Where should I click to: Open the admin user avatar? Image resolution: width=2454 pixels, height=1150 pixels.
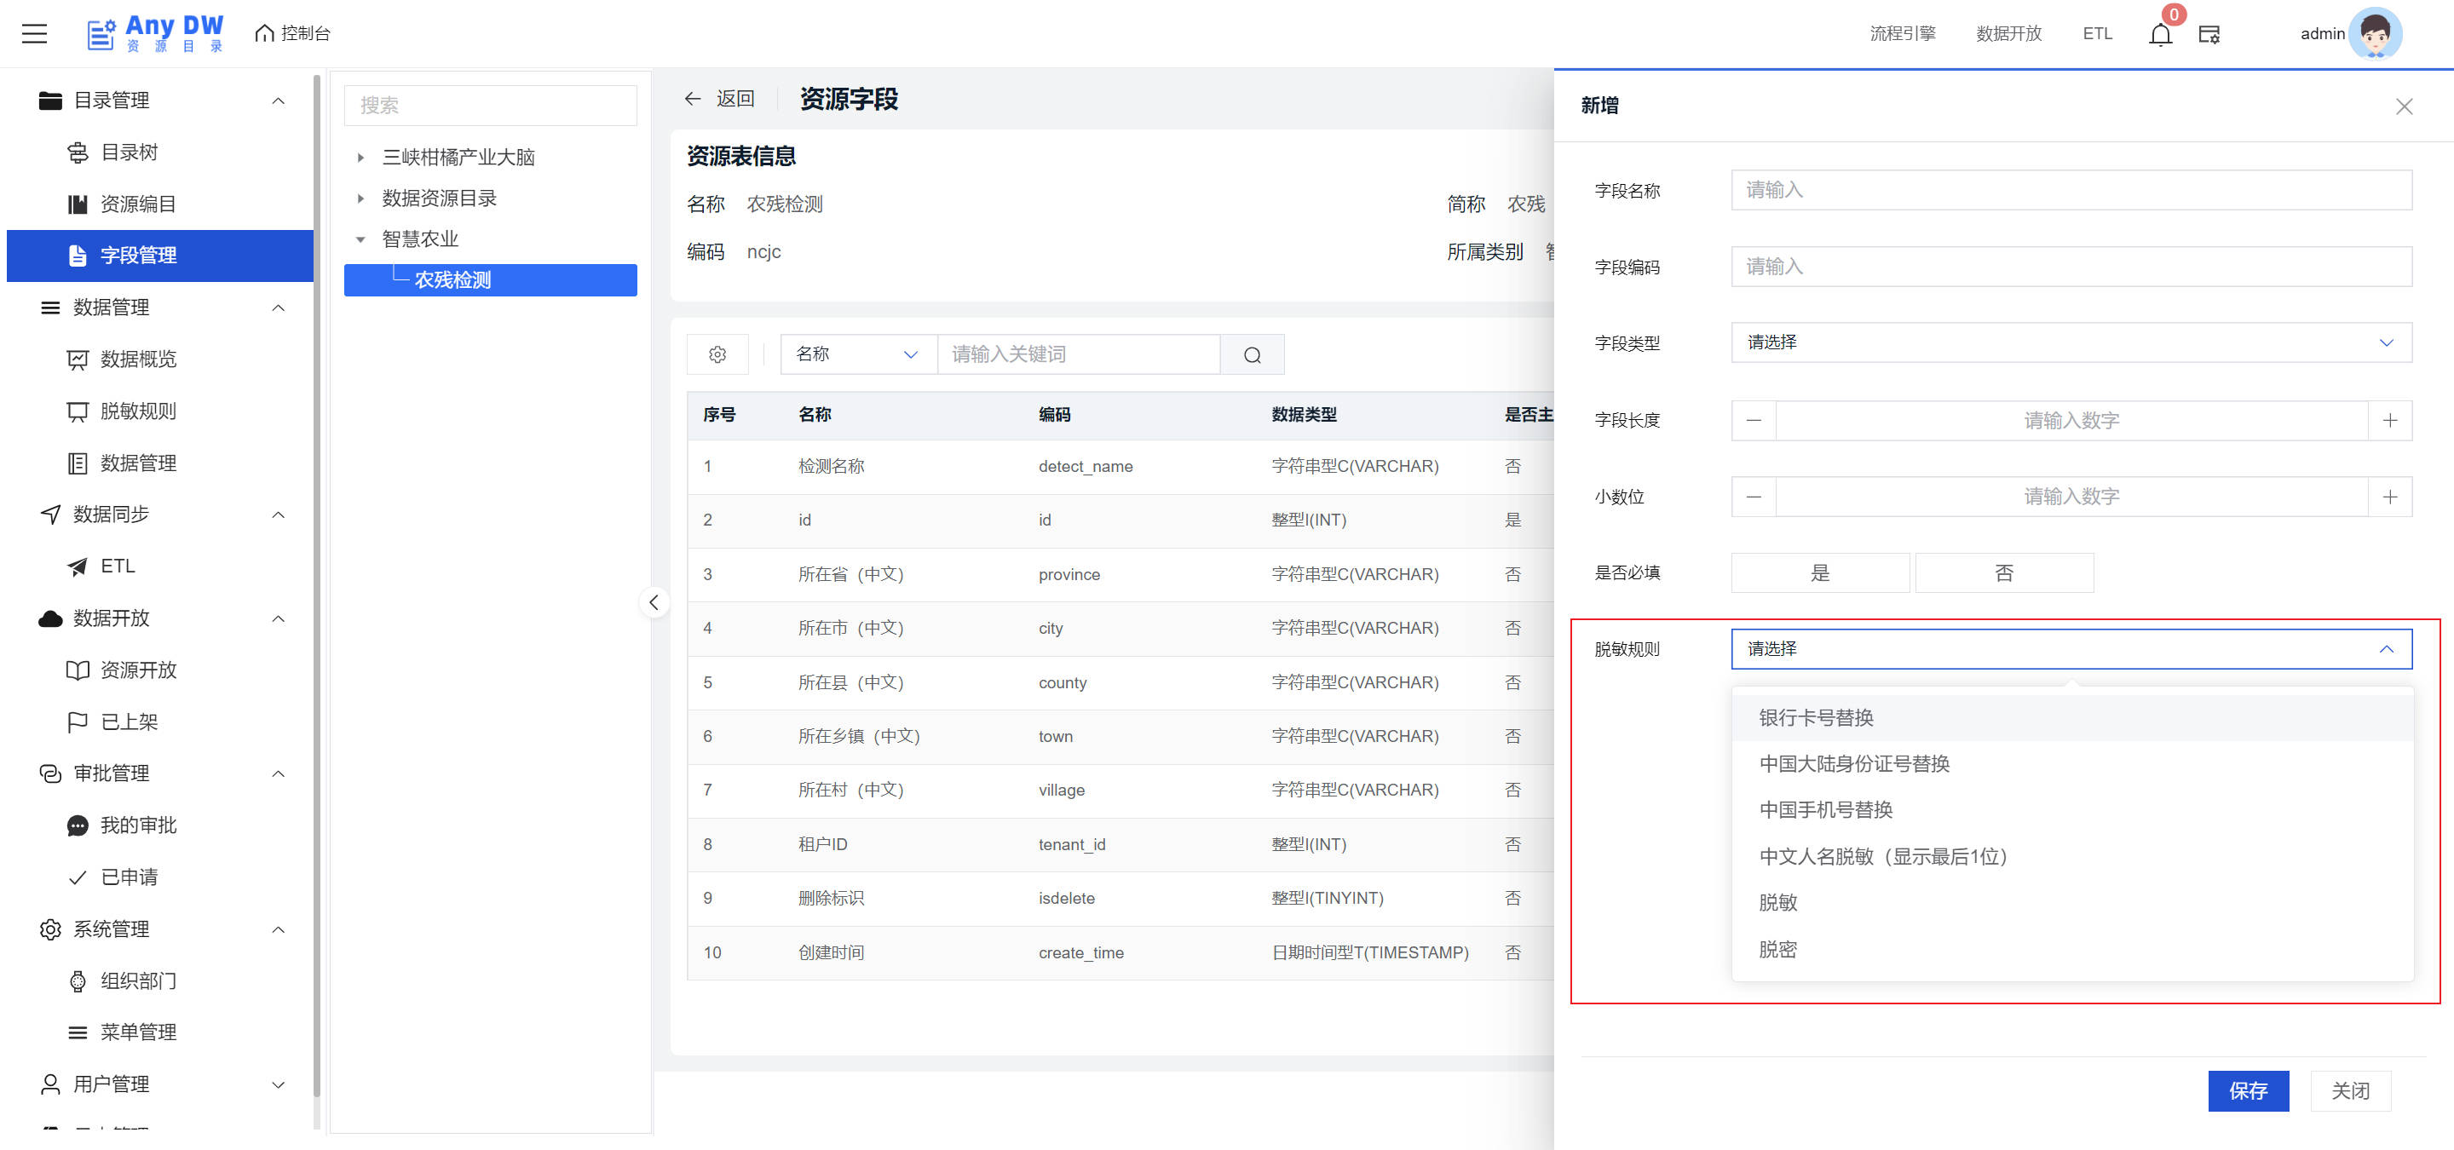(x=2374, y=34)
